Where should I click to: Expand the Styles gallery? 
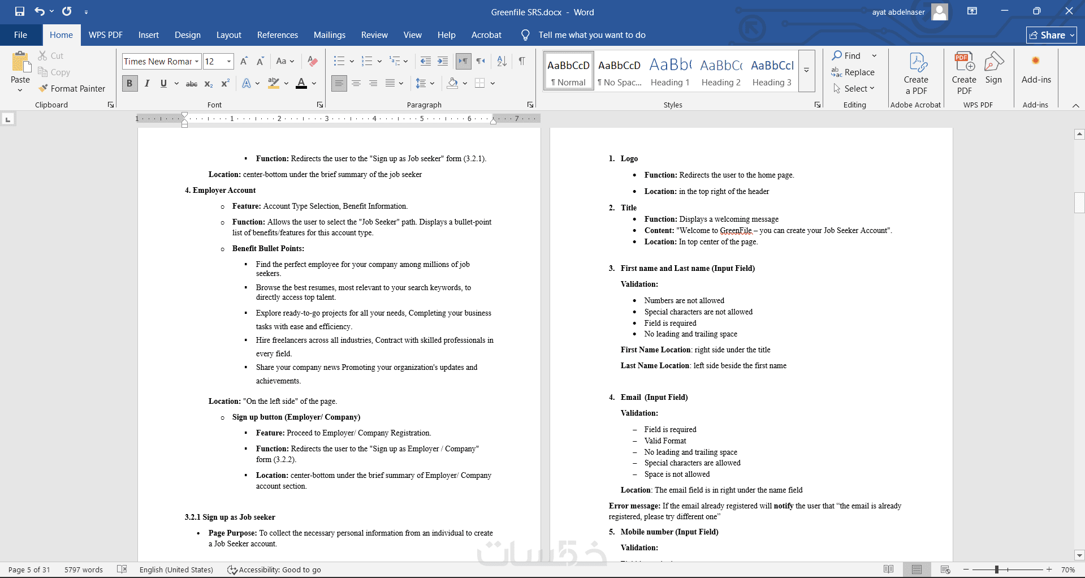tap(807, 71)
